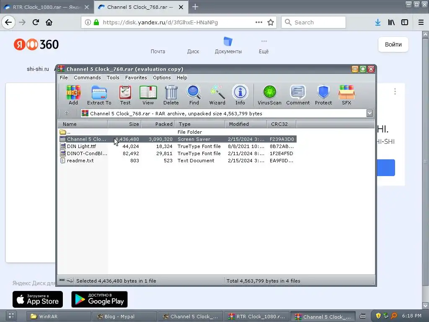The image size is (429, 322).
Task: Select the readme.txt file
Action: [x=177, y=161]
